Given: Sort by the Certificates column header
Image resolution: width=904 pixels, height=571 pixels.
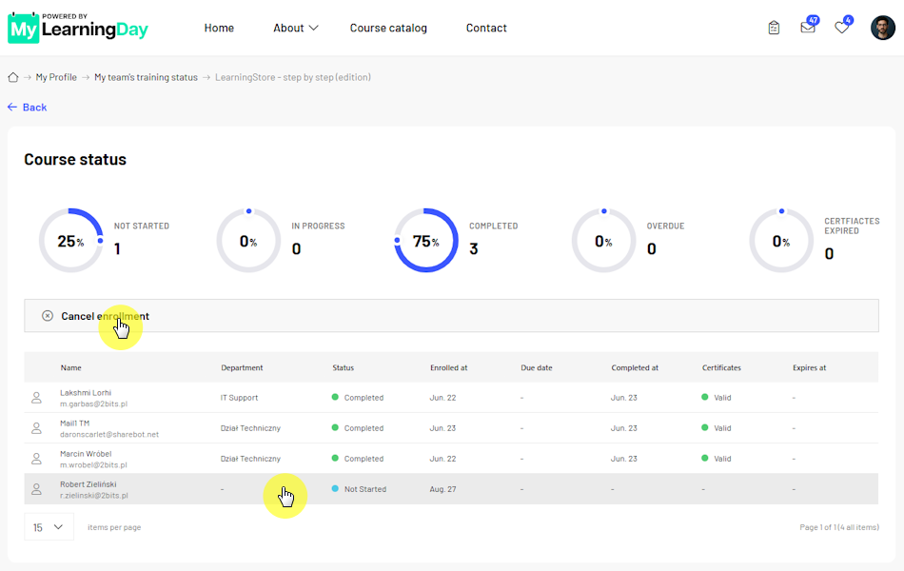Looking at the screenshot, I should pos(721,368).
